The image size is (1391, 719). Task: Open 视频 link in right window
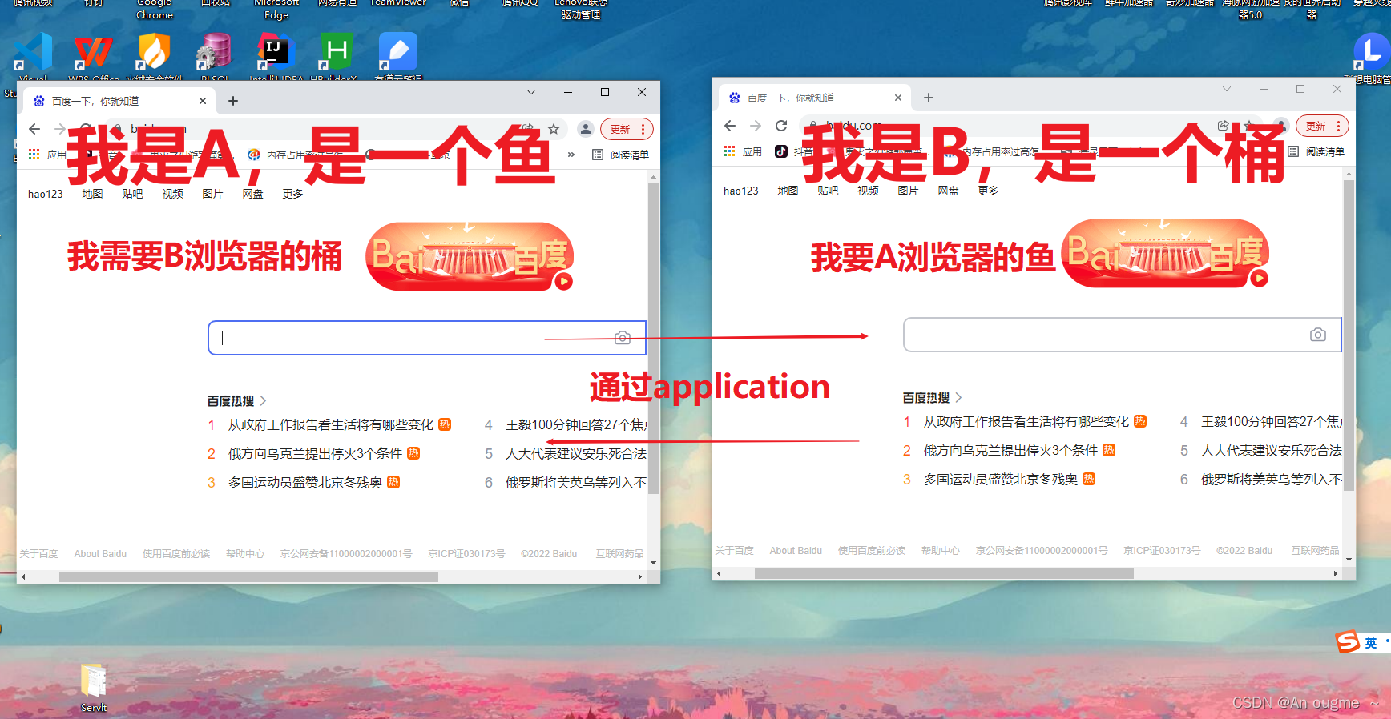[x=868, y=191]
